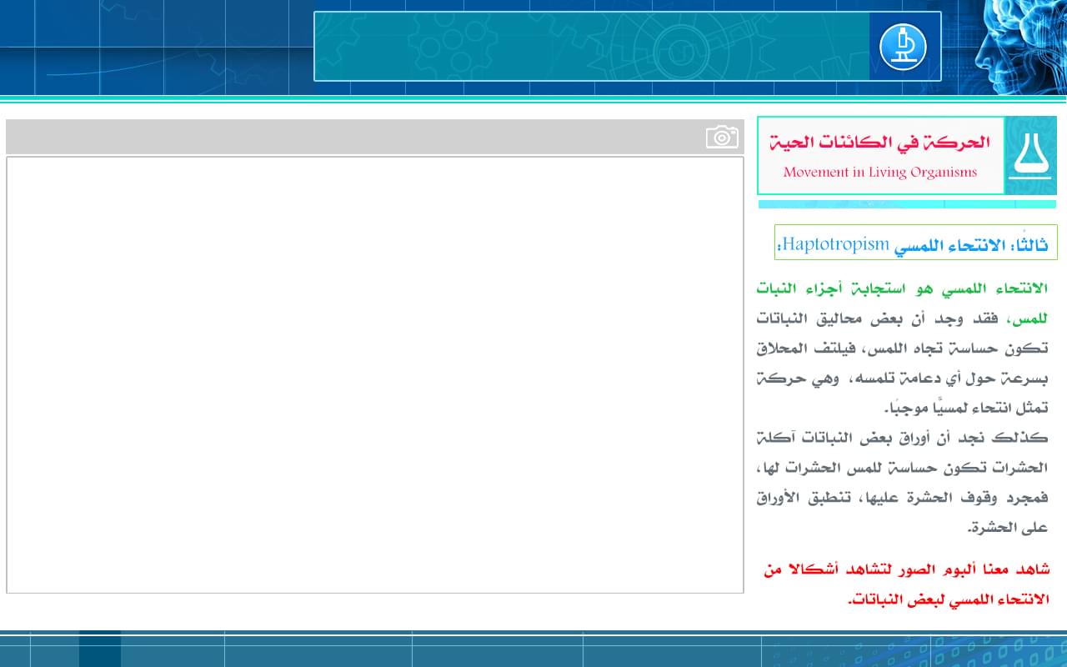Click the Arabic title 'الحركة في الكائنات الحية'
Image resolution: width=1067 pixels, height=667 pixels.
click(x=879, y=143)
